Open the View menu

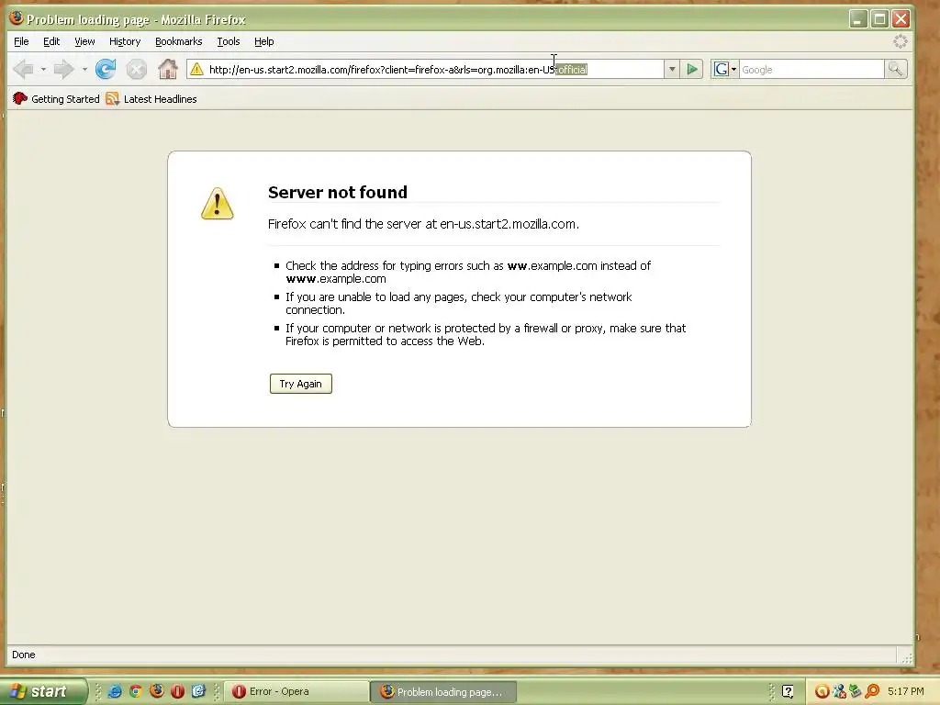click(x=84, y=41)
